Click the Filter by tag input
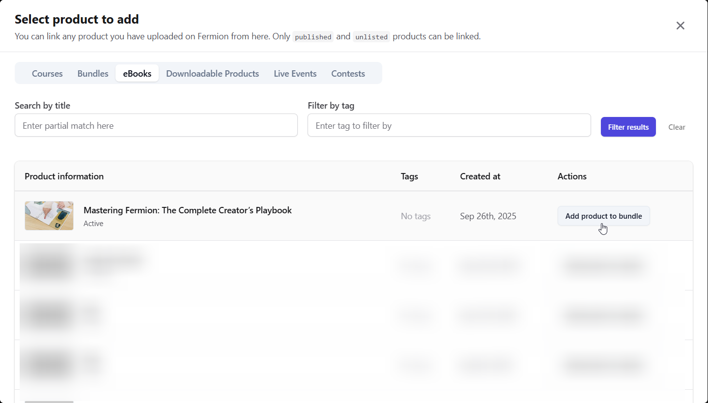The image size is (708, 403). pyautogui.click(x=449, y=126)
